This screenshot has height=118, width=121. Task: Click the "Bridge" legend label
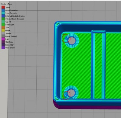(x=8, y=30)
